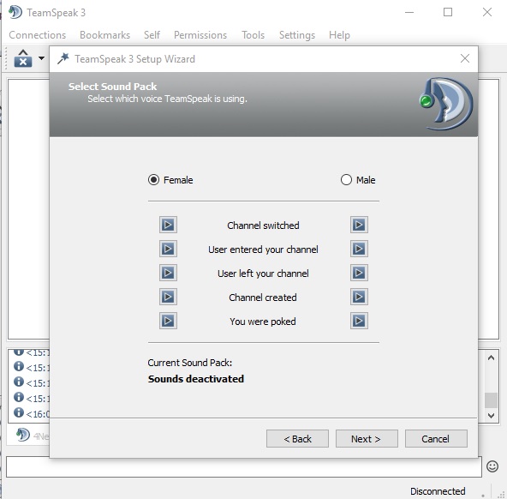Play Female 'User entered your channel' sample
The height and width of the screenshot is (499, 507).
click(168, 249)
